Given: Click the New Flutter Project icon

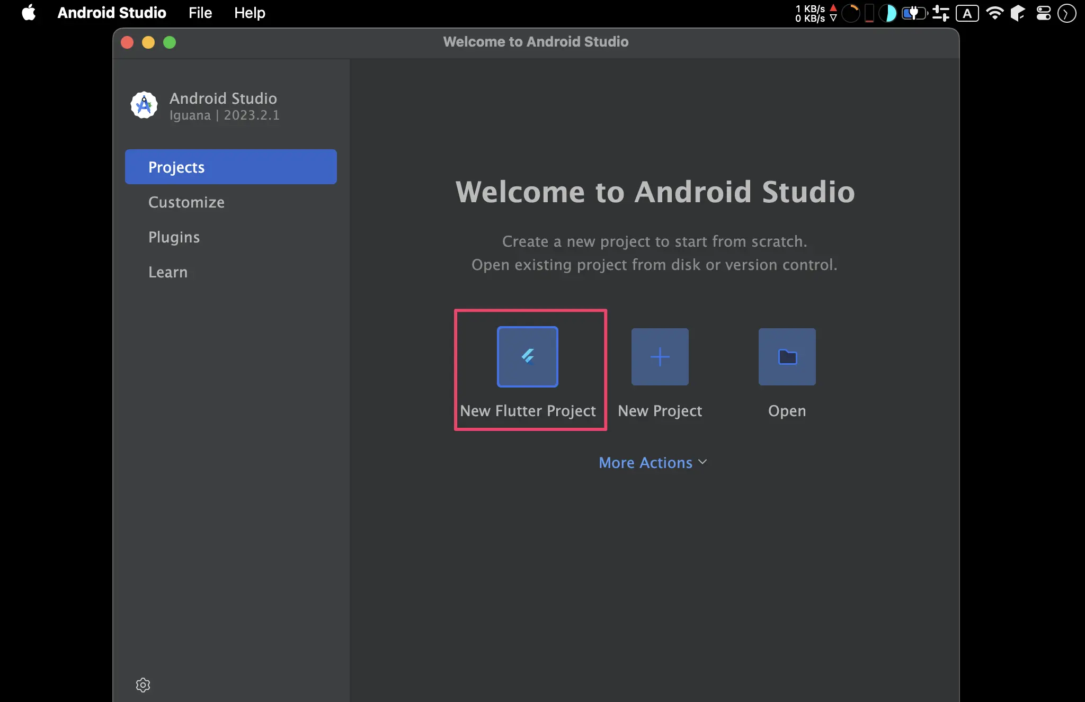Looking at the screenshot, I should point(528,357).
